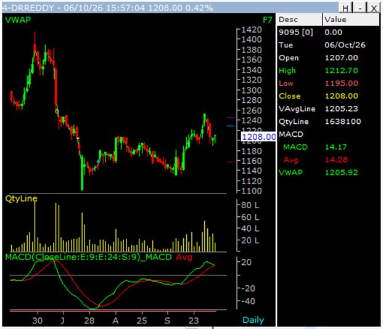Click the blue marker near 1220 level
Image resolution: width=383 pixels, height=329 pixels.
click(x=231, y=126)
